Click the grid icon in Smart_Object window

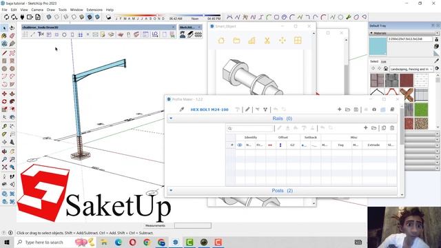pos(298,41)
